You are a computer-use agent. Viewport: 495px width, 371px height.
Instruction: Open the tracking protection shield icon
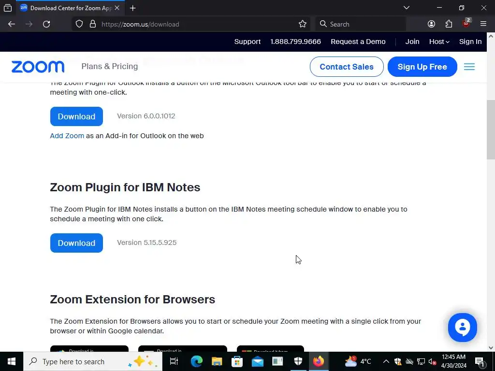(x=79, y=24)
